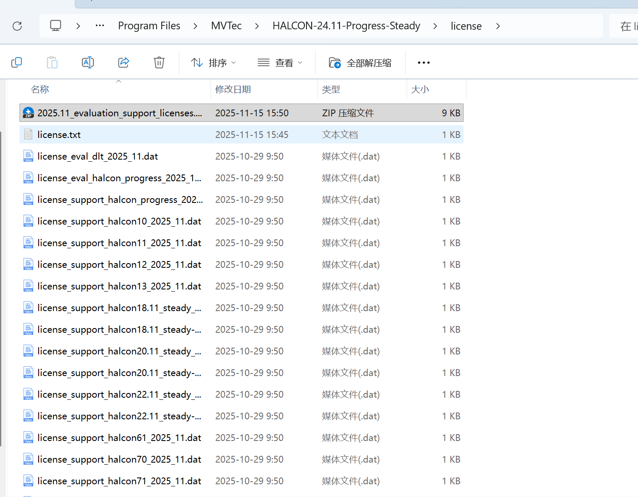638x497 pixels.
Task: Expand the chevron after the monitor icon
Action: click(x=78, y=26)
